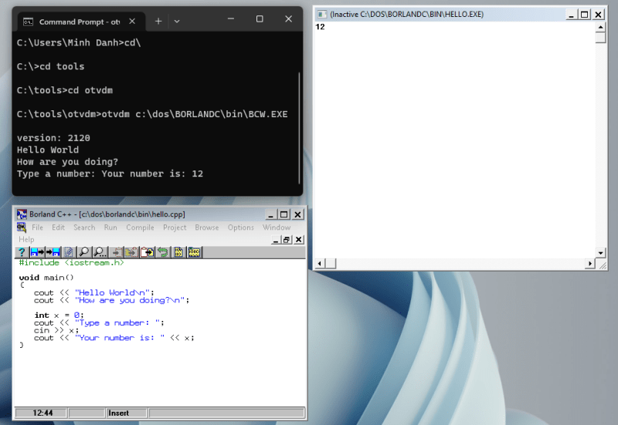Click the '12' output in HELLO.EXE window
The height and width of the screenshot is (425, 618).
click(320, 27)
